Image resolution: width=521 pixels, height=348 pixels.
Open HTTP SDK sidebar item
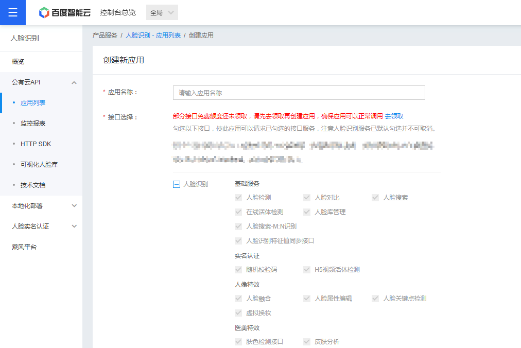pyautogui.click(x=36, y=144)
